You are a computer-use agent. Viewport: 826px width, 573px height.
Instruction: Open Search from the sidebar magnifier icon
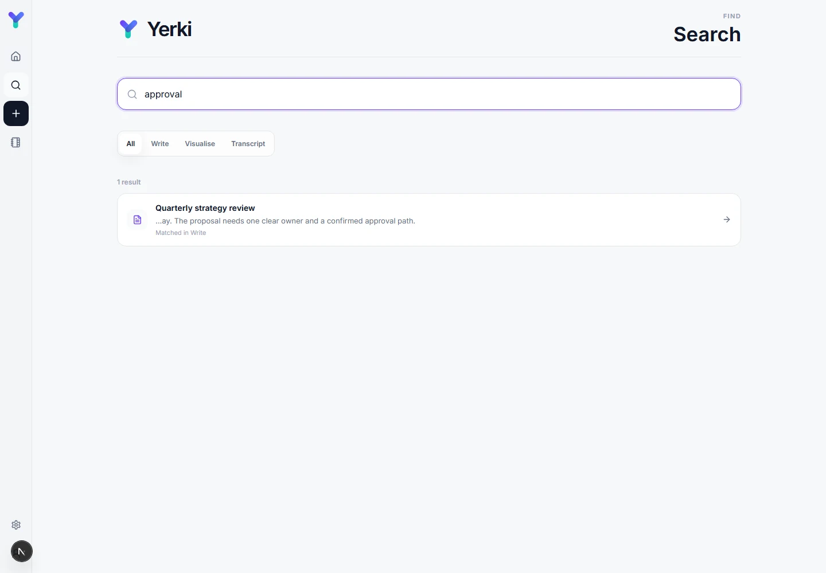click(16, 85)
